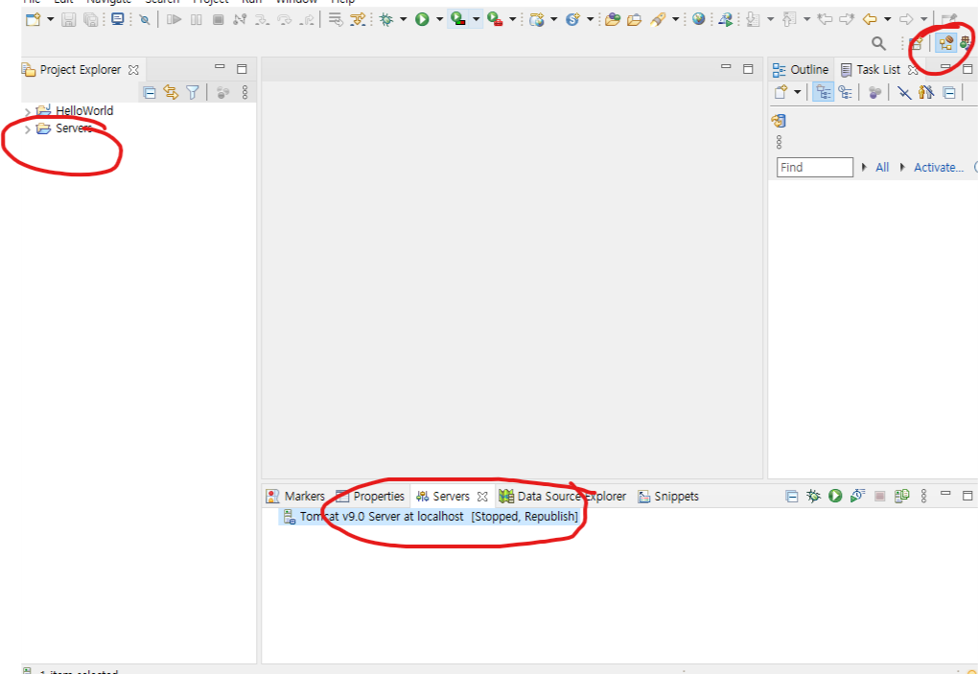Image resolution: width=978 pixels, height=674 pixels.
Task: Open New Task dropdown arrow in Task List
Action: 797,93
